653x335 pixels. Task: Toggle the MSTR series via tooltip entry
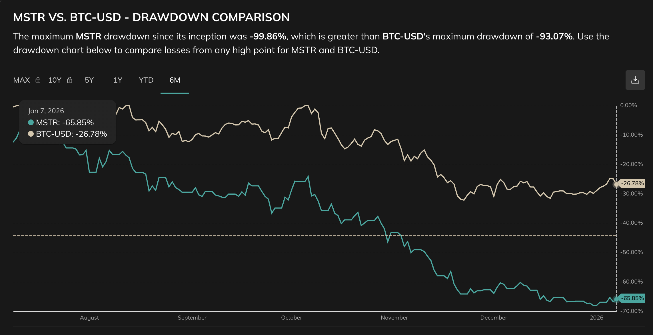click(65, 123)
